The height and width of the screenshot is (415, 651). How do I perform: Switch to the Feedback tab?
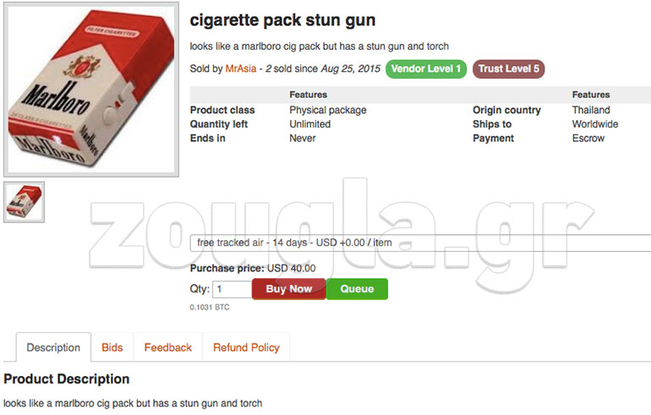[x=167, y=347]
